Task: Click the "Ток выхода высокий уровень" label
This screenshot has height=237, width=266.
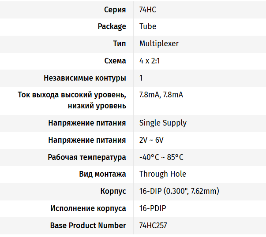Action: point(72,95)
